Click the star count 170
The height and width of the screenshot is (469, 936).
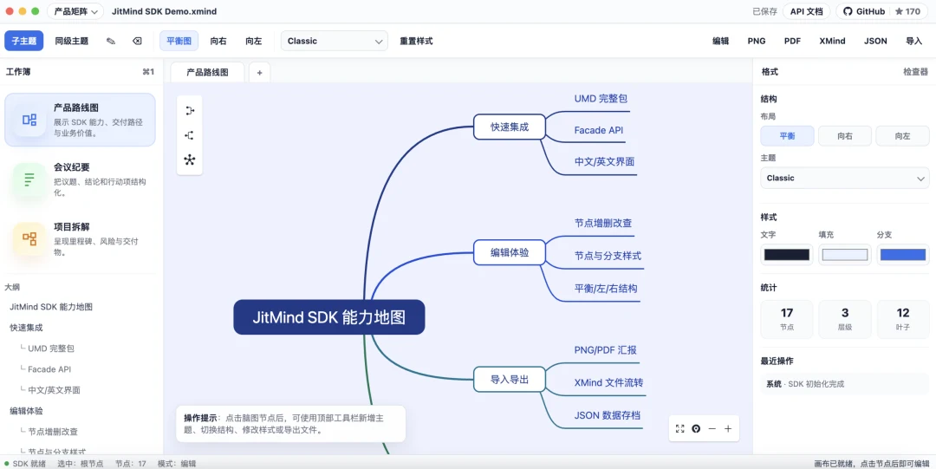[x=908, y=11]
